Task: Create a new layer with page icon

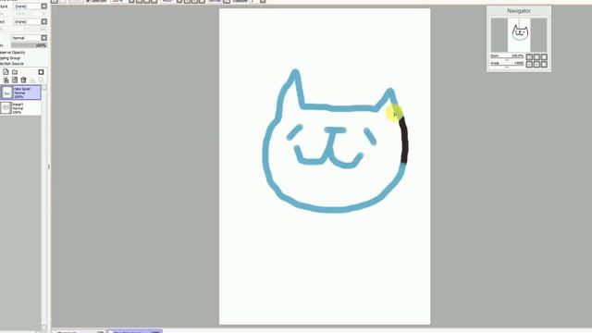Action: [x=6, y=72]
